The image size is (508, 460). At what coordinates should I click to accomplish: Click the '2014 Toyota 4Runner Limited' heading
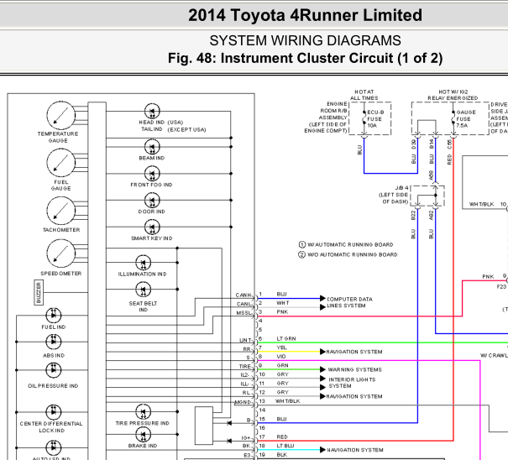[305, 15]
